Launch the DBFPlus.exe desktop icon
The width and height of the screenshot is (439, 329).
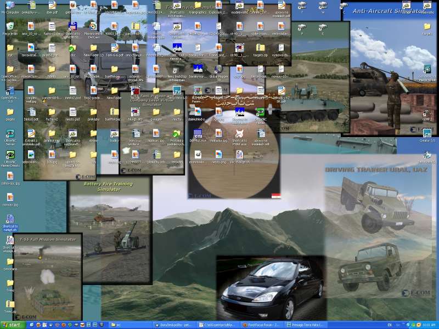tap(196, 133)
